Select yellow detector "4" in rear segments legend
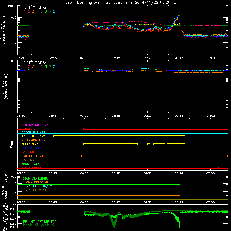Image resolution: width=231 pixels, height=231 pixels. pos(38,67)
